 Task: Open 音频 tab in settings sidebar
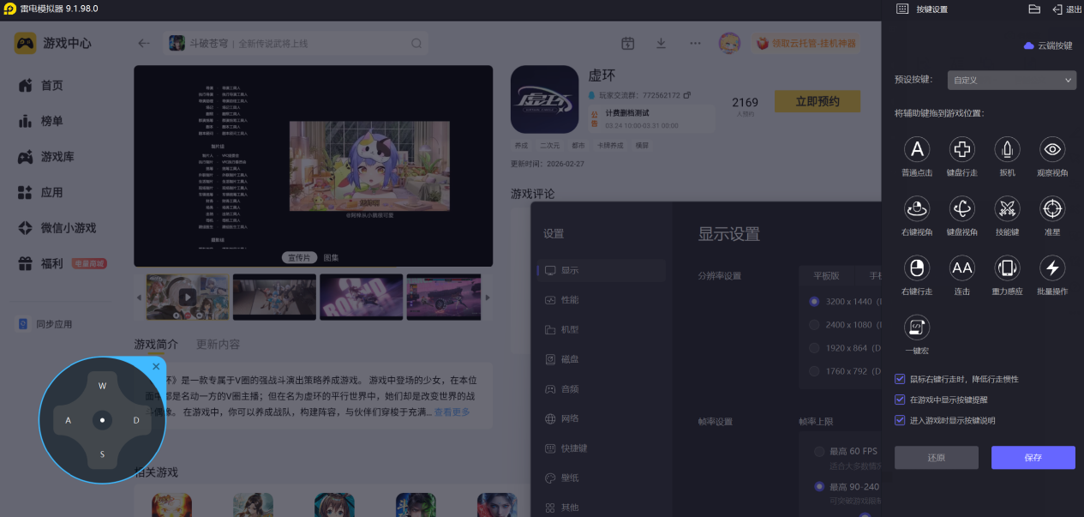pos(602,388)
